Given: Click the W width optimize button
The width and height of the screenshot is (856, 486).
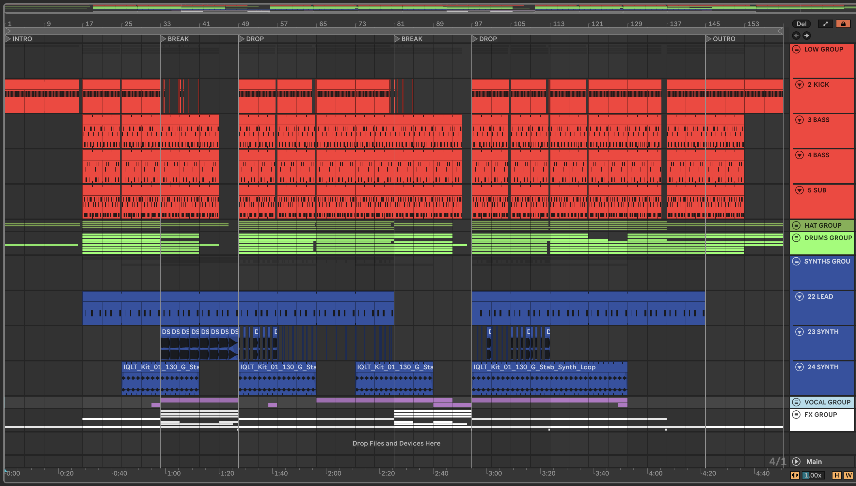Looking at the screenshot, I should coord(848,475).
